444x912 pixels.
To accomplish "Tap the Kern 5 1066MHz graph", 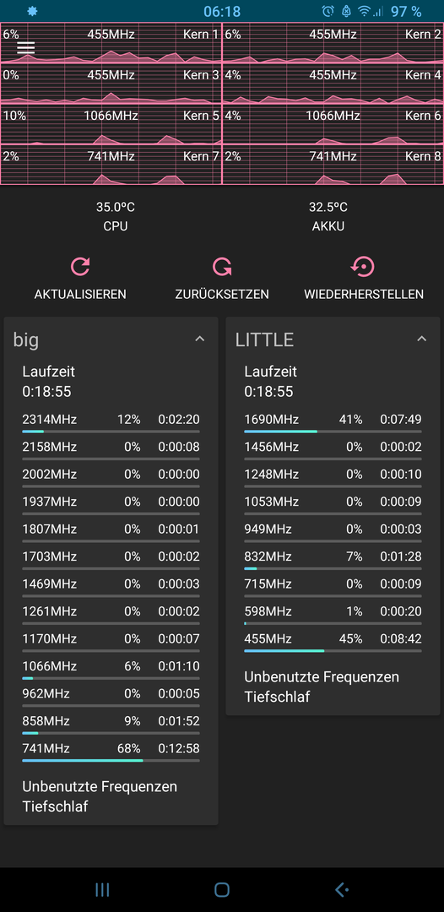I will coord(111,124).
